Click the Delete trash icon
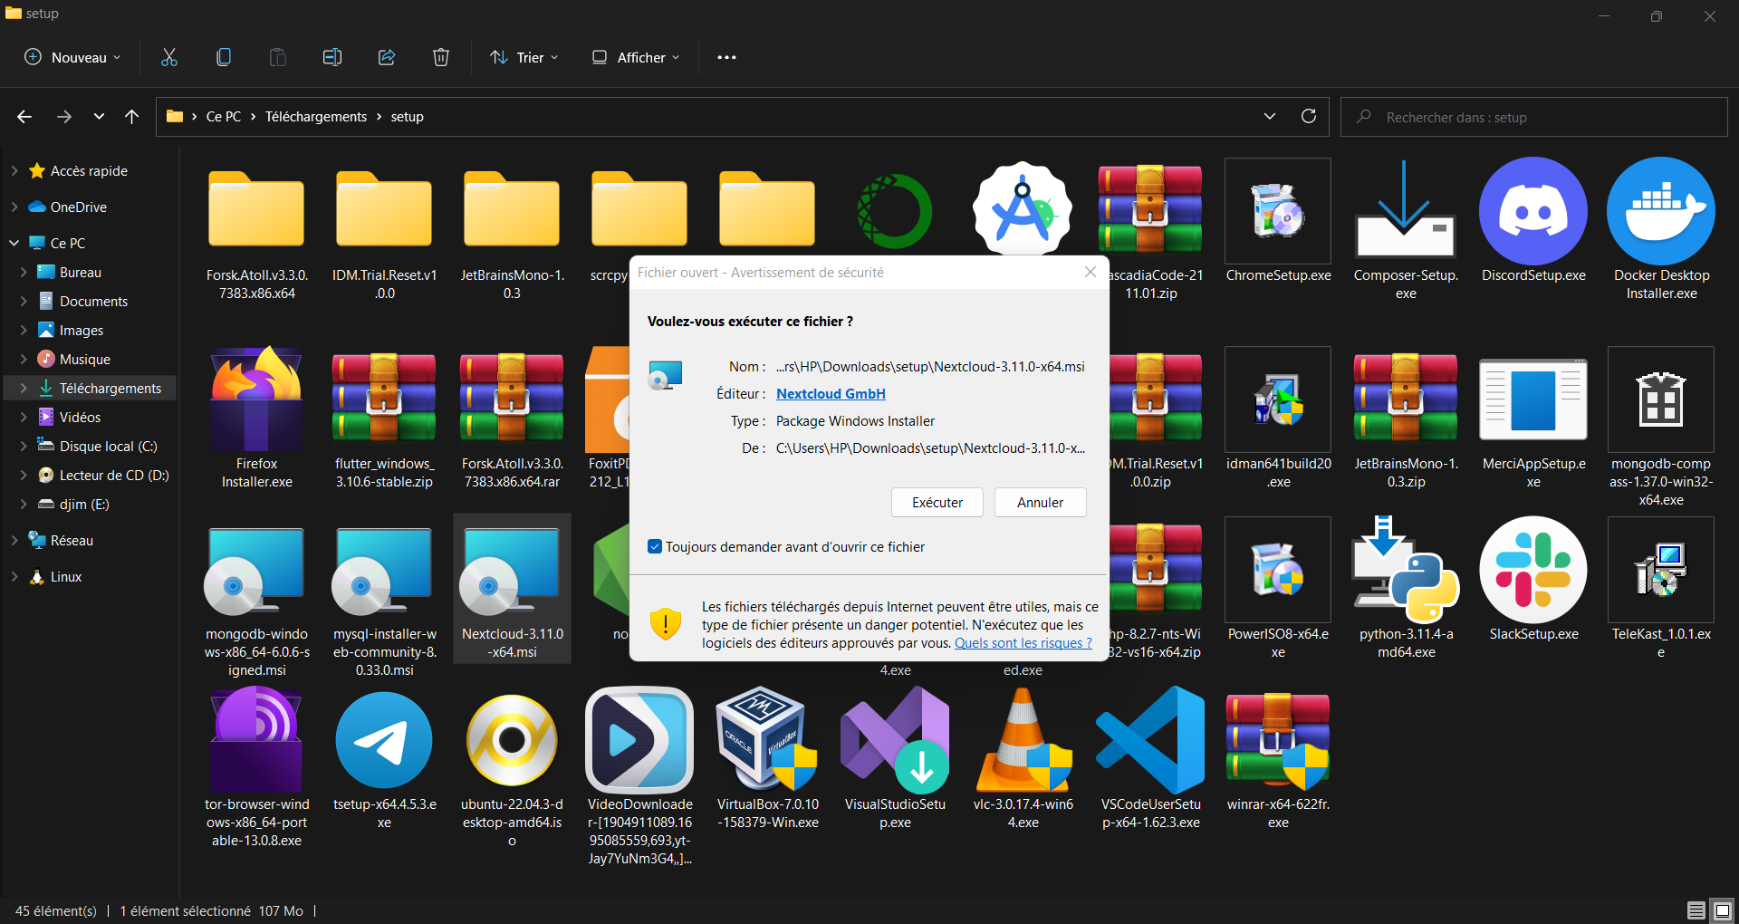Screen dimensions: 1739x924 [441, 57]
